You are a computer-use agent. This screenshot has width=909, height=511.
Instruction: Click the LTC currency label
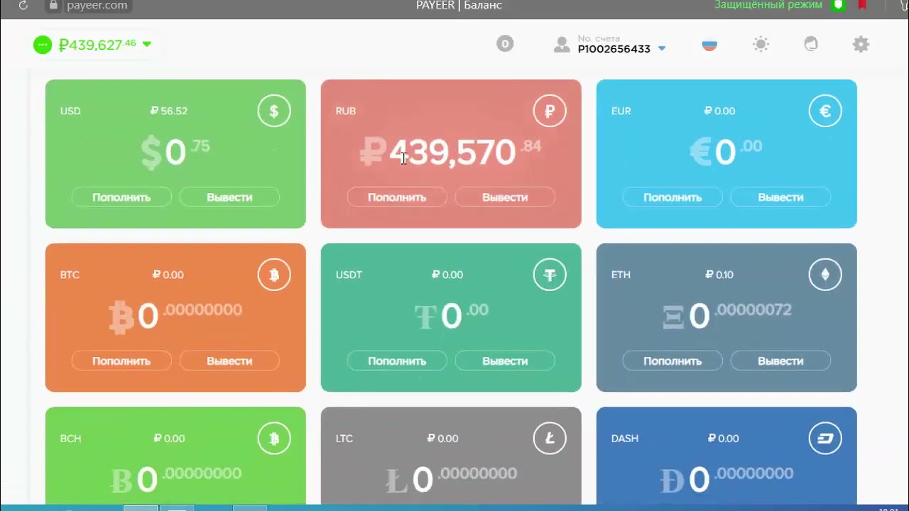(344, 439)
